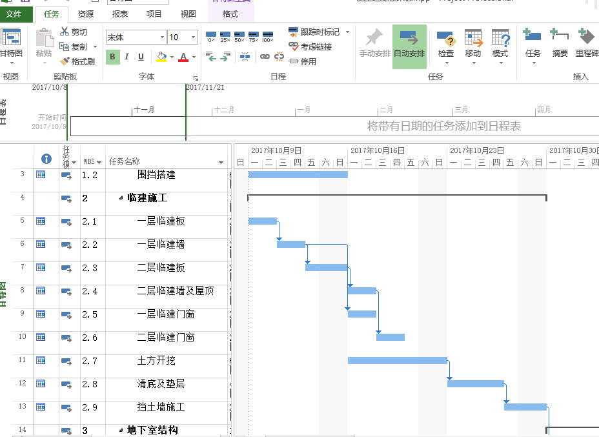This screenshot has height=437, width=599.
Task: Click the WBS cell 2.6
Action: click(x=89, y=338)
